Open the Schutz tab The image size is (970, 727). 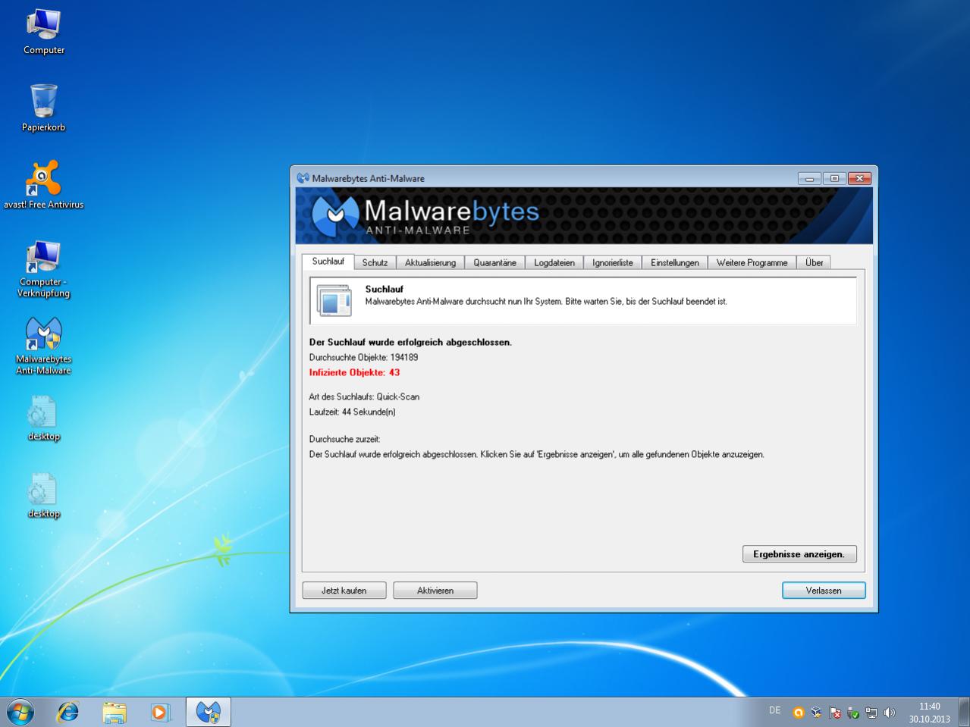tap(375, 262)
